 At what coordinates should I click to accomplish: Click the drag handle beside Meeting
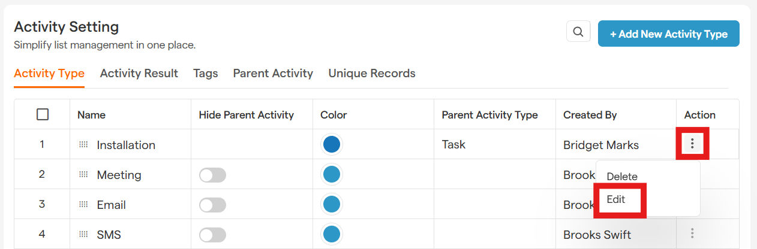[83, 175]
